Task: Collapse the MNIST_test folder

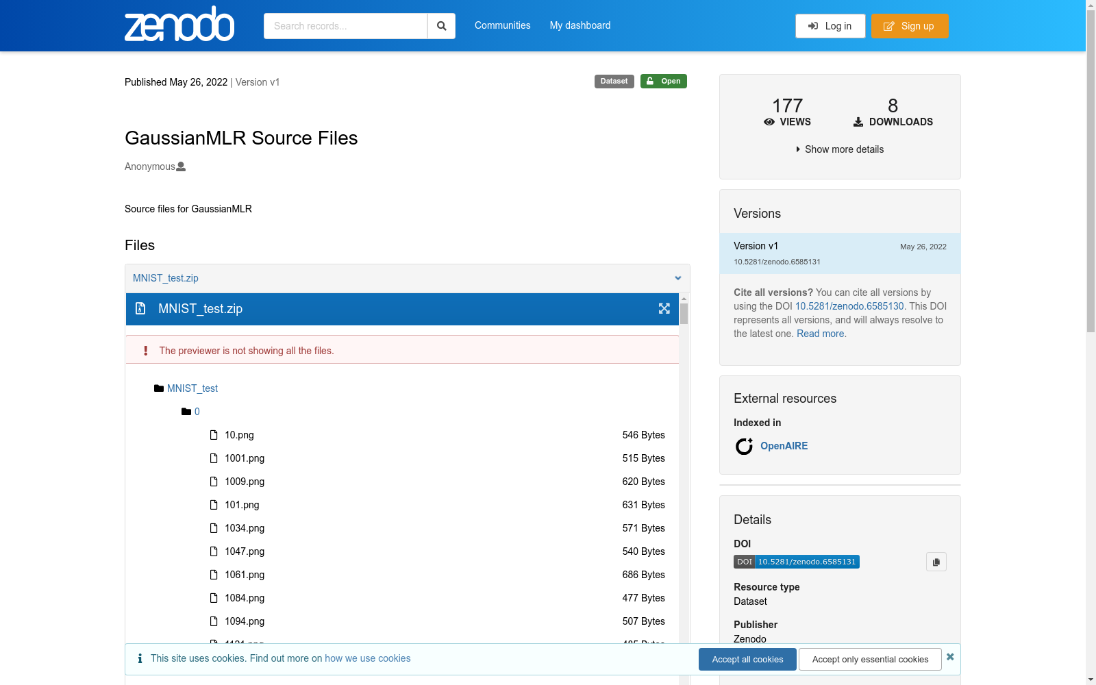Action: (192, 388)
